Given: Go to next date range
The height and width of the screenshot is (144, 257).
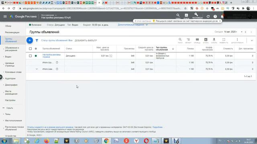Looking at the screenshot, I should 251,32.
